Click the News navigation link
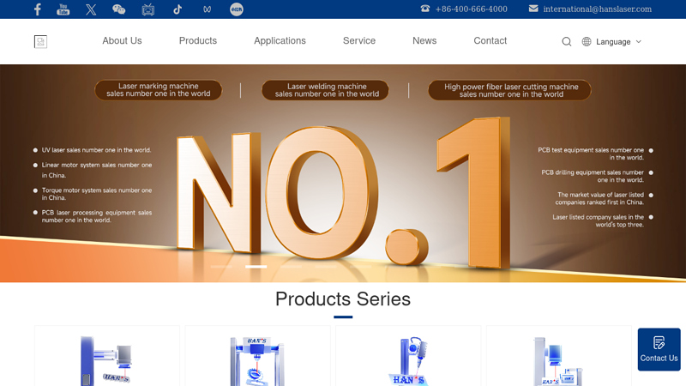This screenshot has height=386, width=686. click(424, 40)
